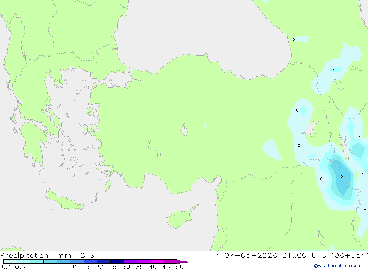This screenshot has width=368, height=269.
Task: Select the 2–5 mm legend color swatch
Action: pos(50,262)
